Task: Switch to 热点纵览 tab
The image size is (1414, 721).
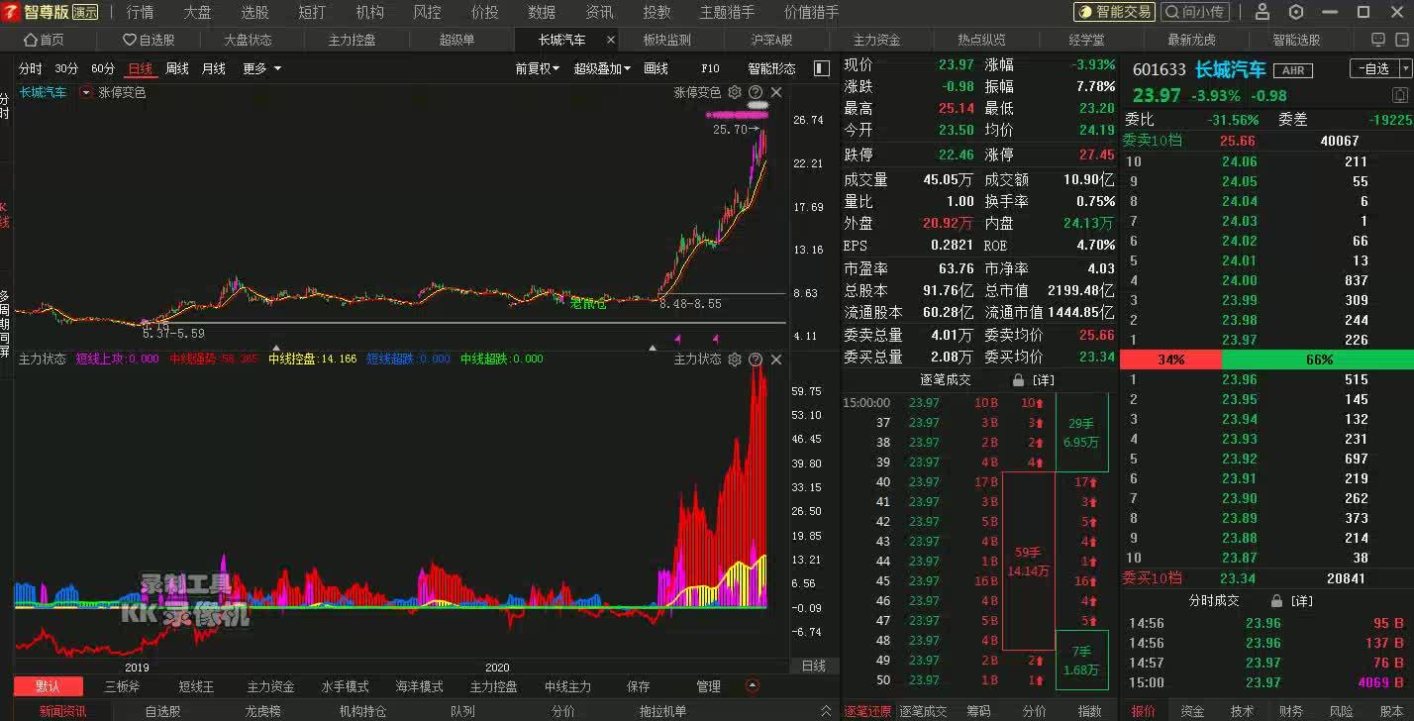Action: point(981,40)
